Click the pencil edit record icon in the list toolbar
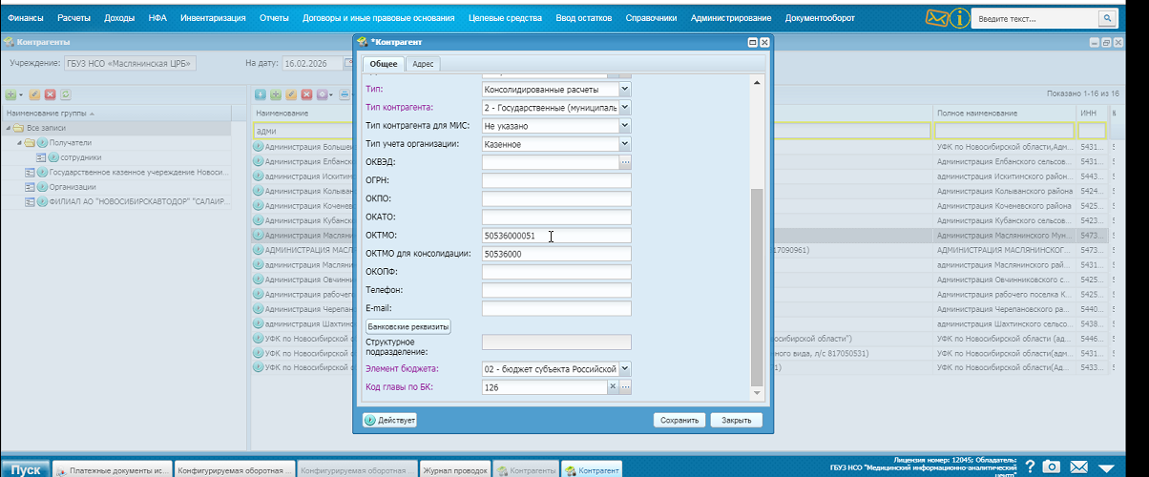The height and width of the screenshot is (477, 1149). click(x=291, y=94)
